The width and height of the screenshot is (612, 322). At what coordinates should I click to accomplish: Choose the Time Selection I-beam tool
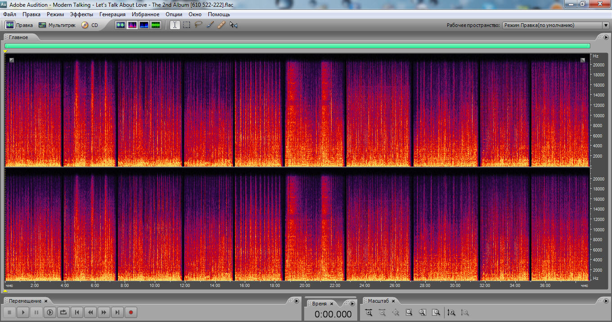(175, 25)
